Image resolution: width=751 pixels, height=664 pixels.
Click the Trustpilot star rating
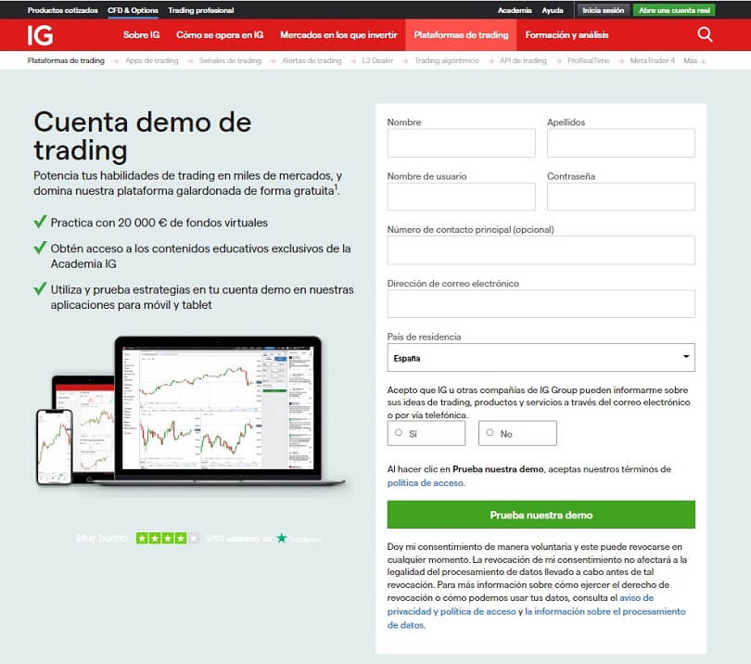(x=167, y=538)
